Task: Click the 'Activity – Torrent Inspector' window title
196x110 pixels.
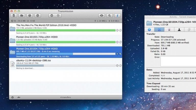Action: [183, 17]
